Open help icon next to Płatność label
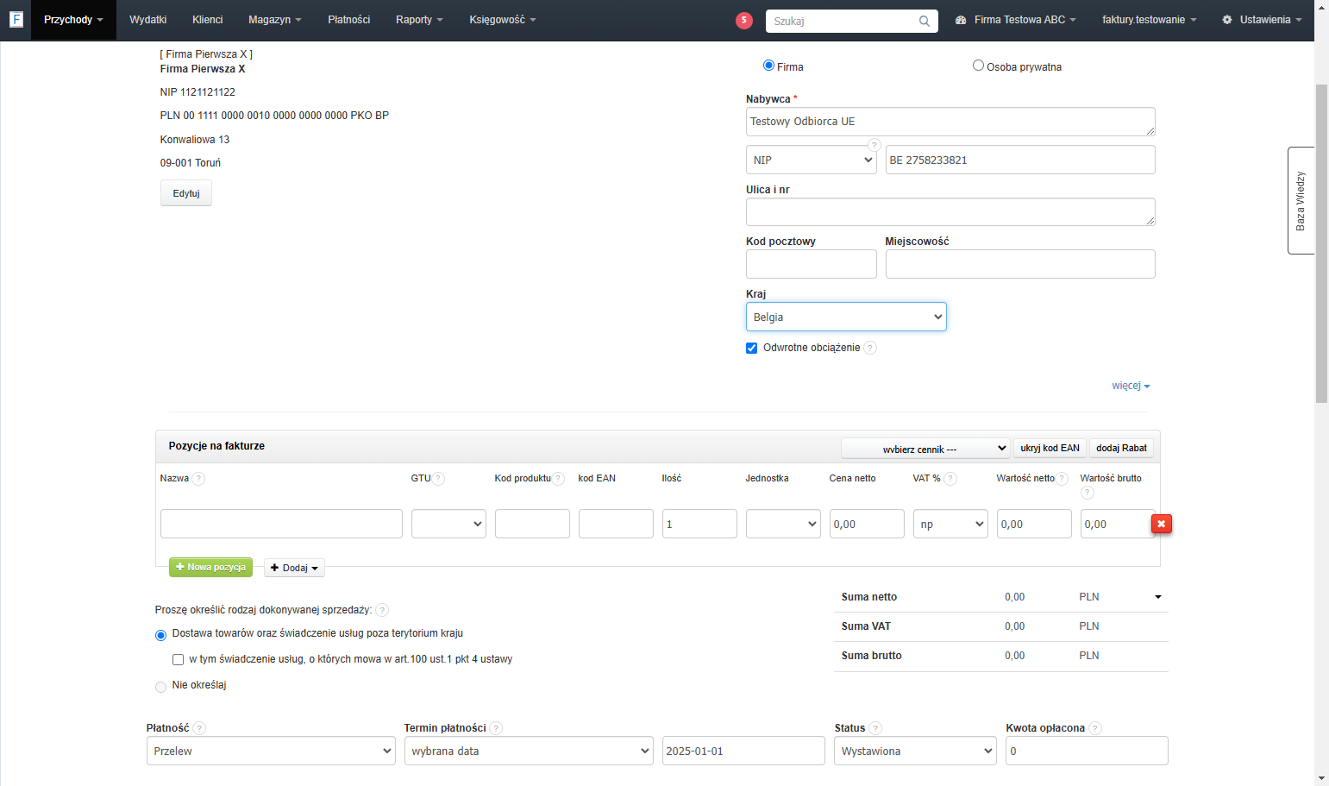The width and height of the screenshot is (1329, 786). tap(199, 728)
